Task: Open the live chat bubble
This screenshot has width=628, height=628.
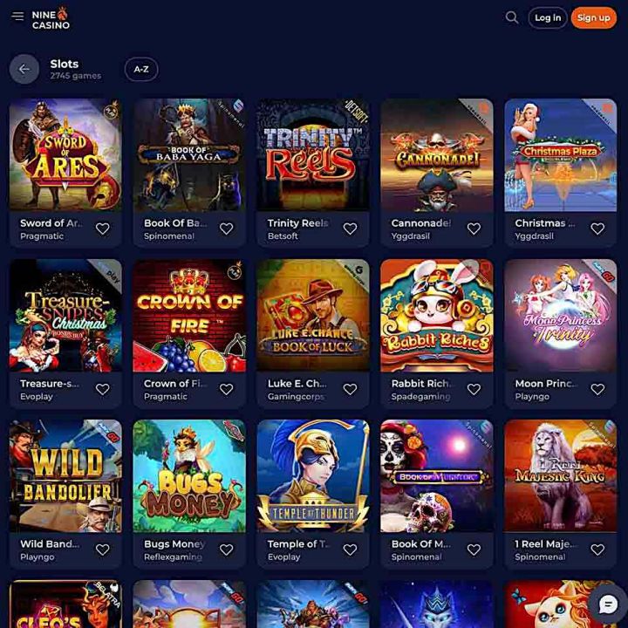Action: point(608,604)
